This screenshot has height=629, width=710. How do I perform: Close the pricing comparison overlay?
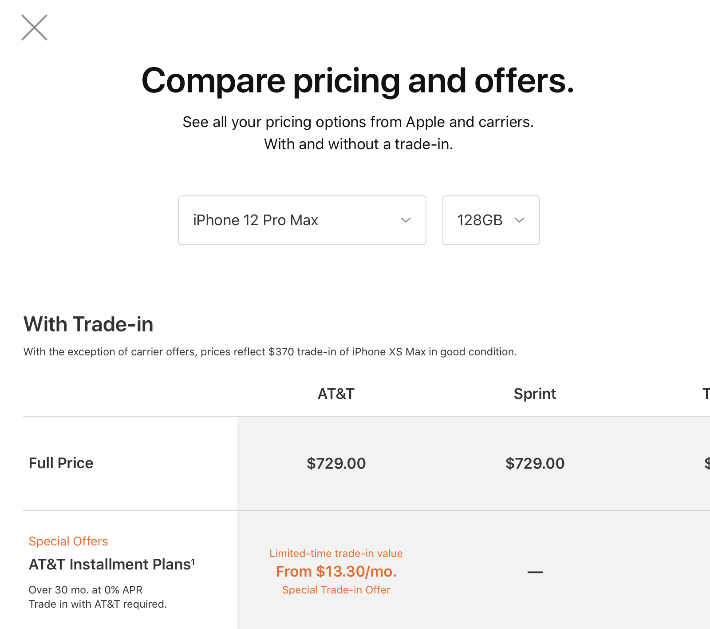(x=34, y=28)
